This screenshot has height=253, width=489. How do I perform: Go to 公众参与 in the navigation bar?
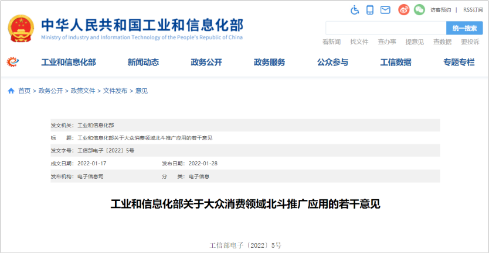click(x=332, y=63)
